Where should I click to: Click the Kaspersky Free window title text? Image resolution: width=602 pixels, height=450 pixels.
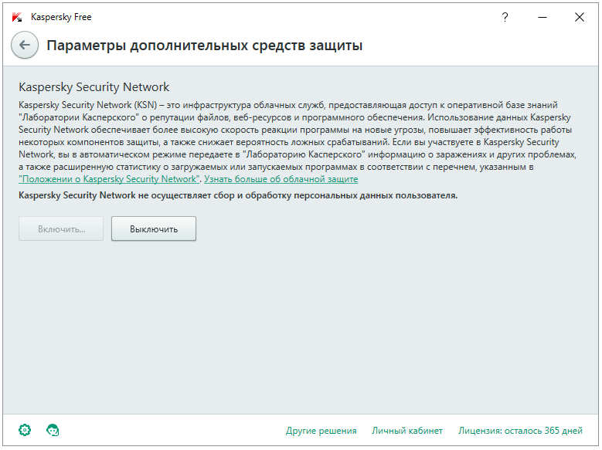(x=61, y=17)
